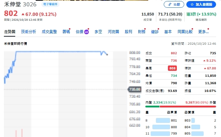Click the red 外盤 portion of the volume bar
221x137 pixels.
188,107
